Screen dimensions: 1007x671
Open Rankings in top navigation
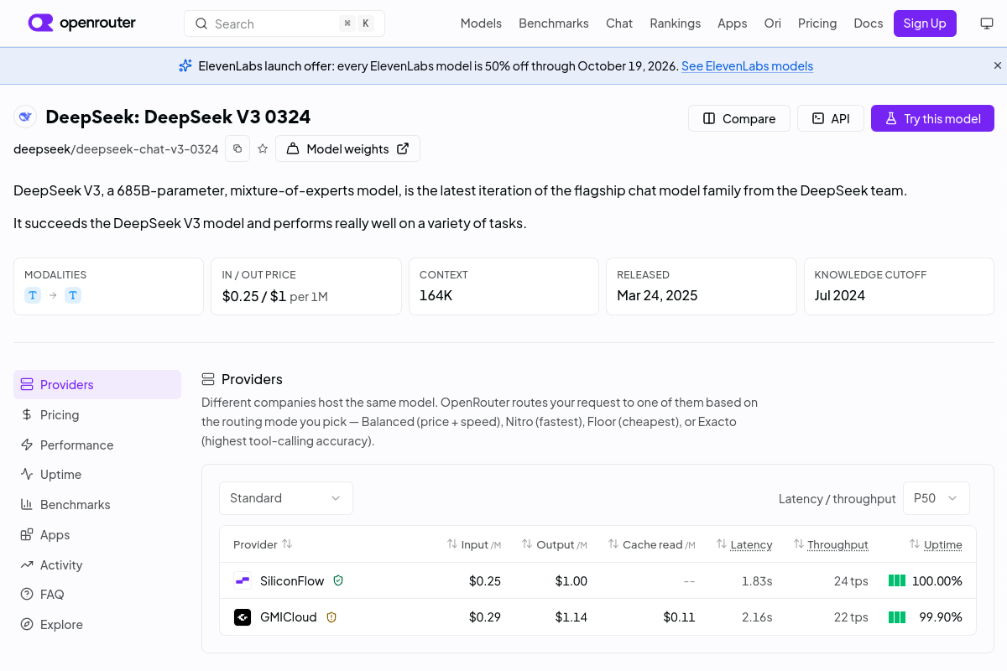[x=676, y=23]
